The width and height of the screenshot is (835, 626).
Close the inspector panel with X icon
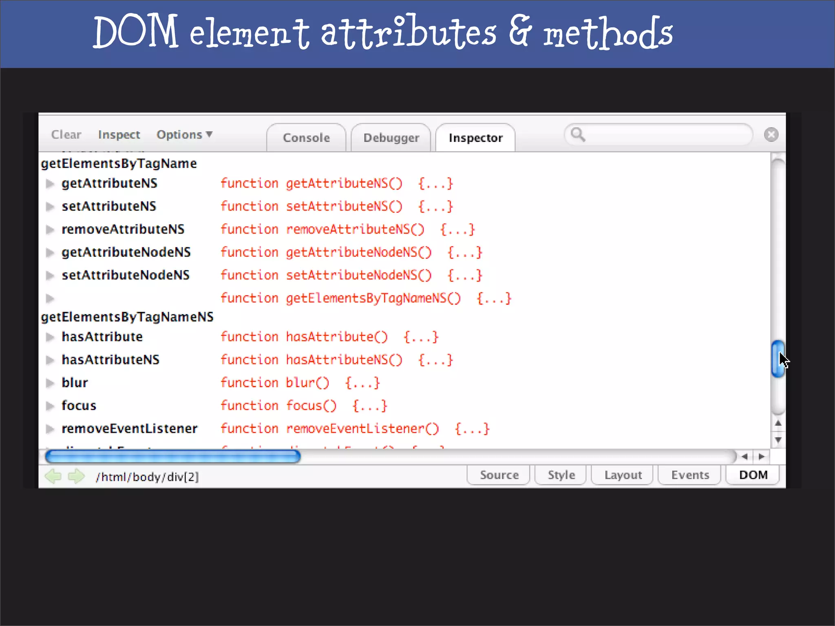[x=771, y=134]
